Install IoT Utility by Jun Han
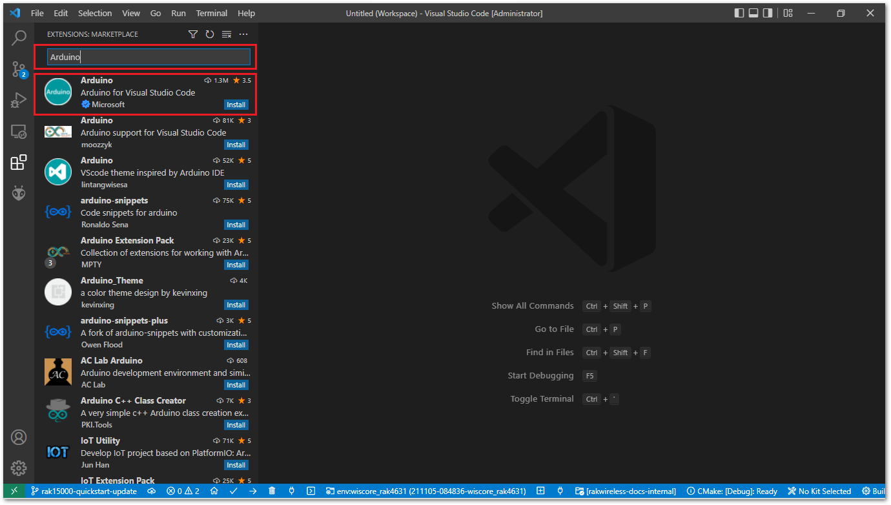The width and height of the screenshot is (891, 505). click(236, 465)
